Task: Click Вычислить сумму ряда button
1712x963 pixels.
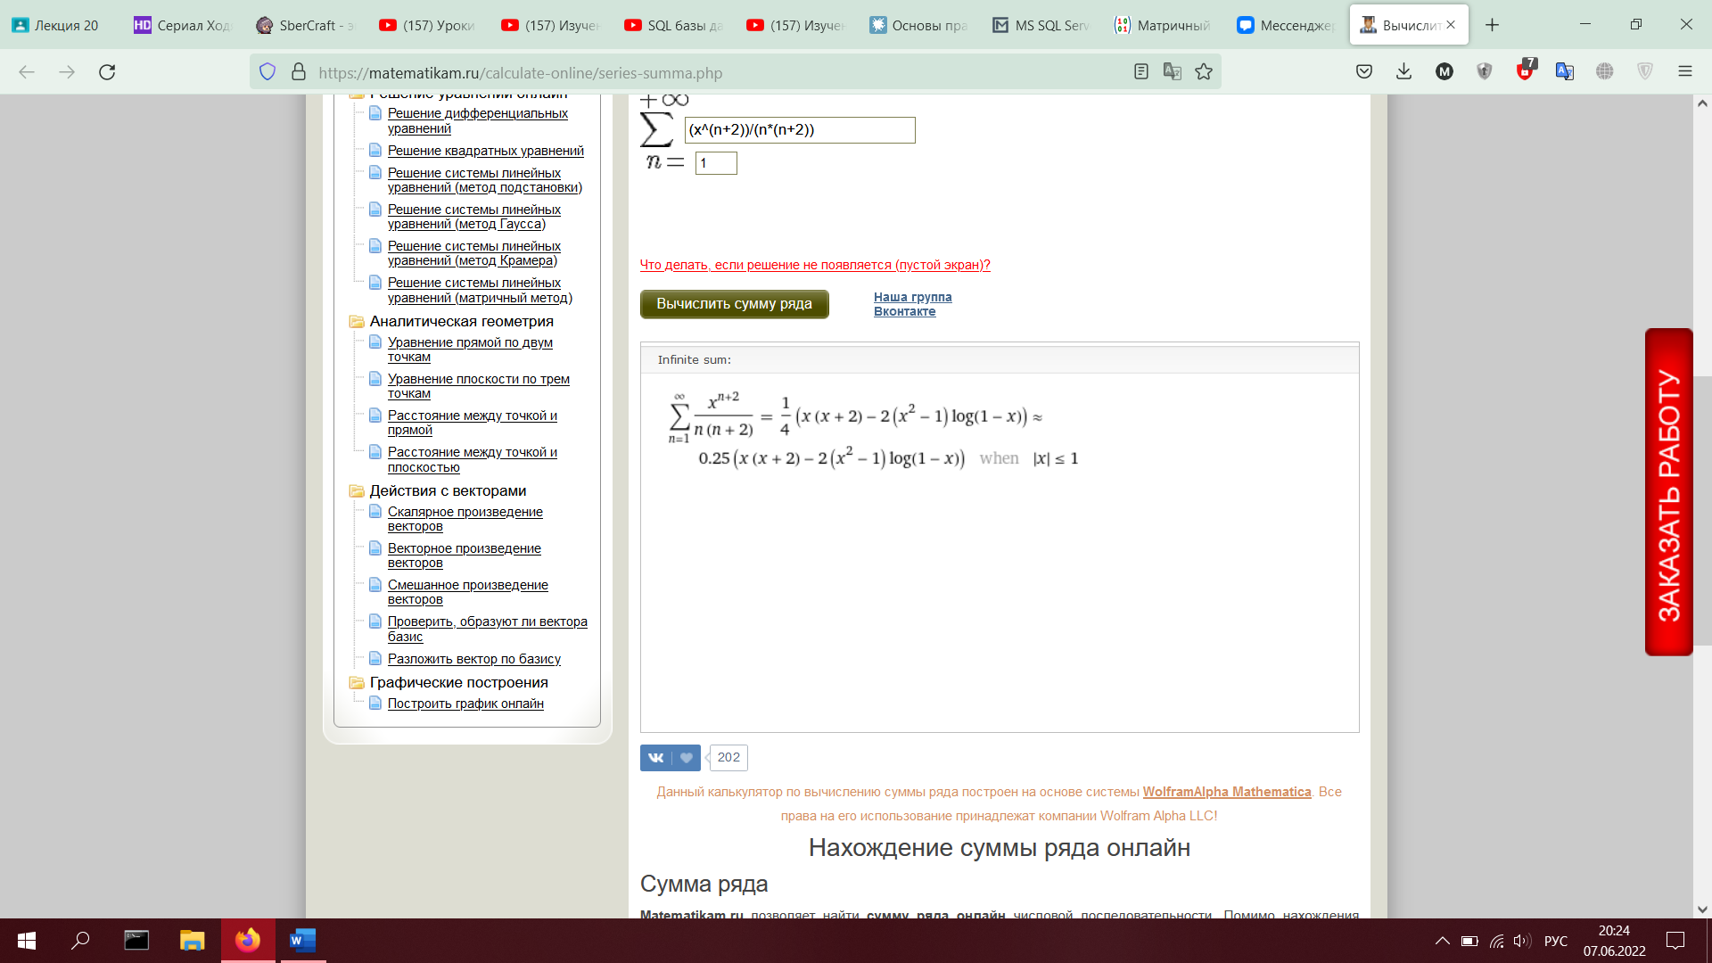Action: [x=735, y=304]
